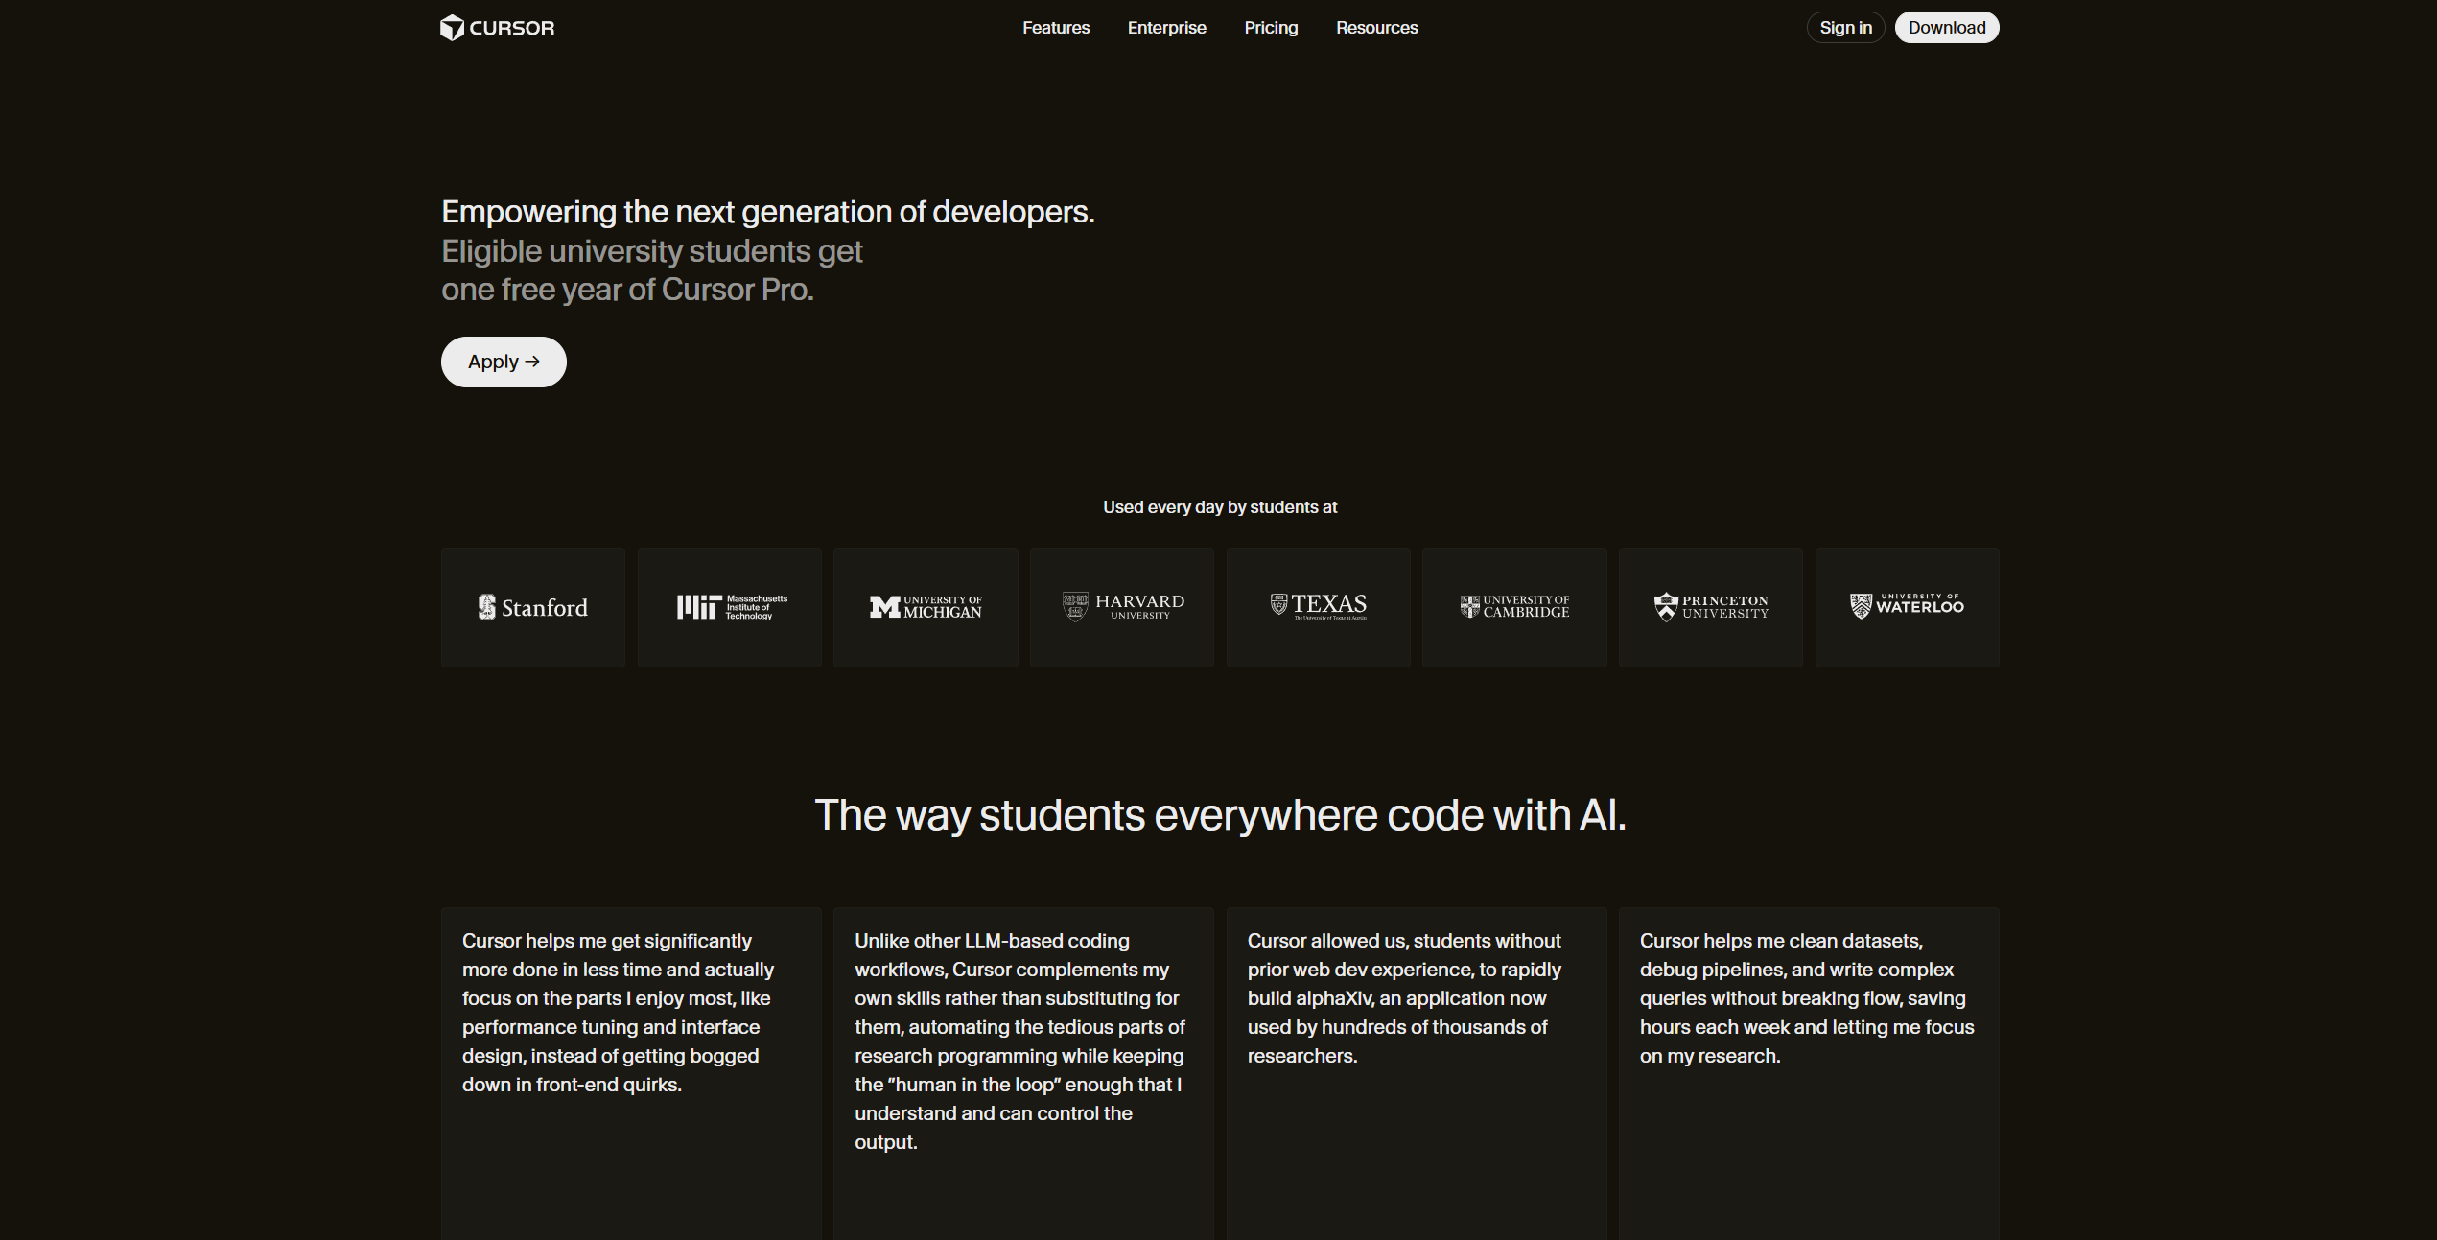Open the Enterprise page link
This screenshot has height=1240, width=2437.
click(x=1166, y=28)
